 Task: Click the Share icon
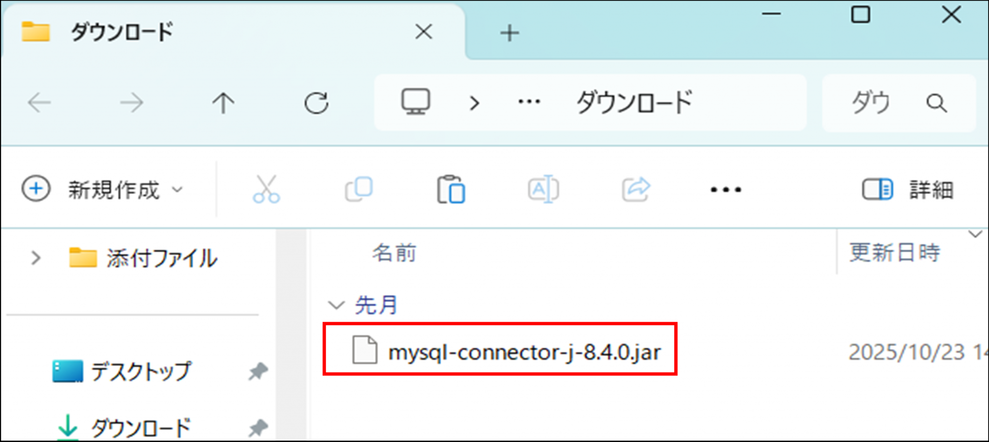[x=636, y=189]
